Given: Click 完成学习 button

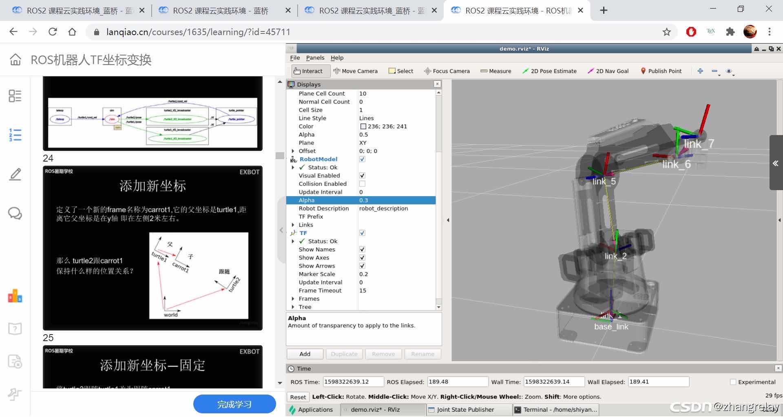Looking at the screenshot, I should pyautogui.click(x=234, y=404).
